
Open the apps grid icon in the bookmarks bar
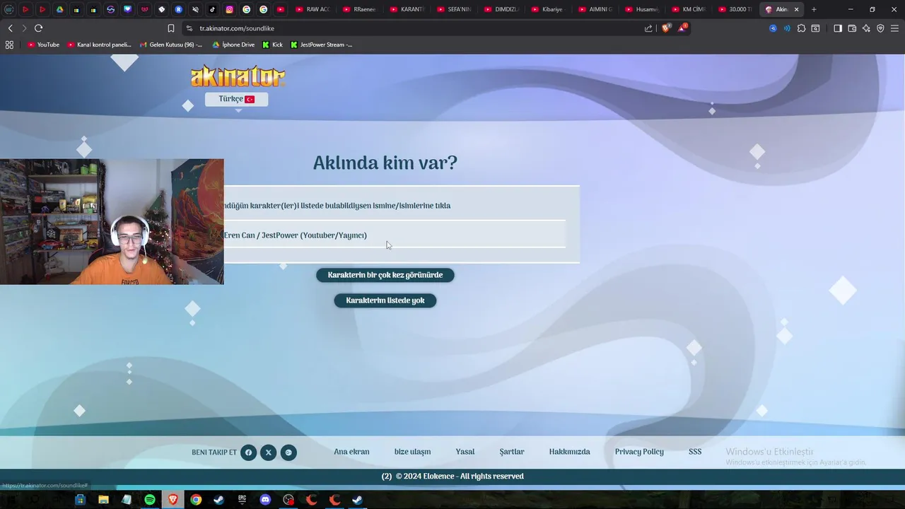click(x=9, y=45)
